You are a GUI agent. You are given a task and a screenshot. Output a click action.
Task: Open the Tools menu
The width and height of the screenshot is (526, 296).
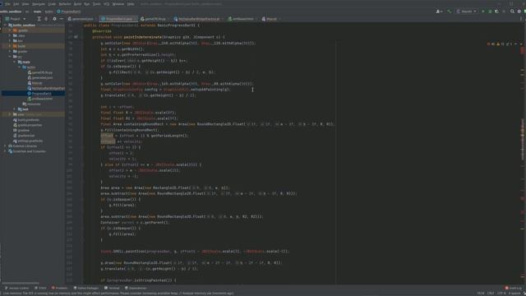[x=96, y=4]
